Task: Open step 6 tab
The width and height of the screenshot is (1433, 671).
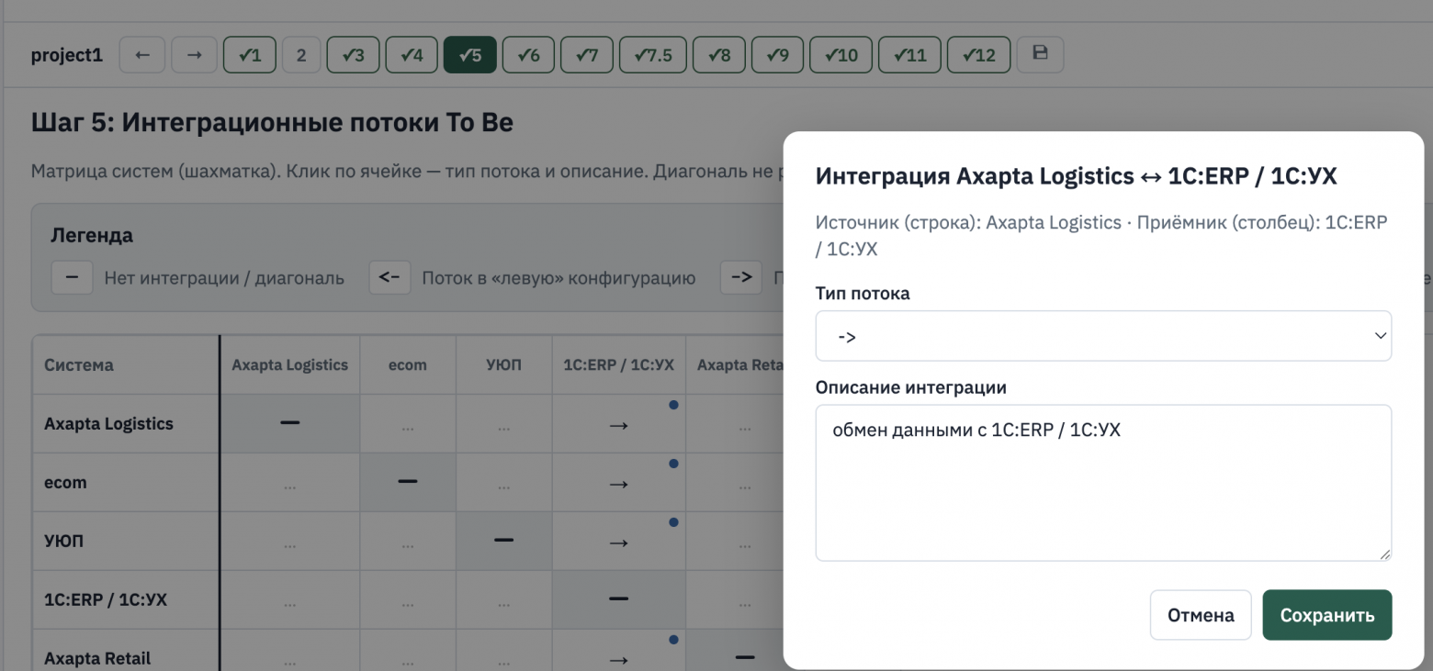Action: pos(528,55)
